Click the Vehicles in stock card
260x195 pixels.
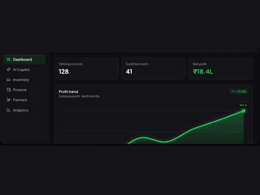click(86, 69)
